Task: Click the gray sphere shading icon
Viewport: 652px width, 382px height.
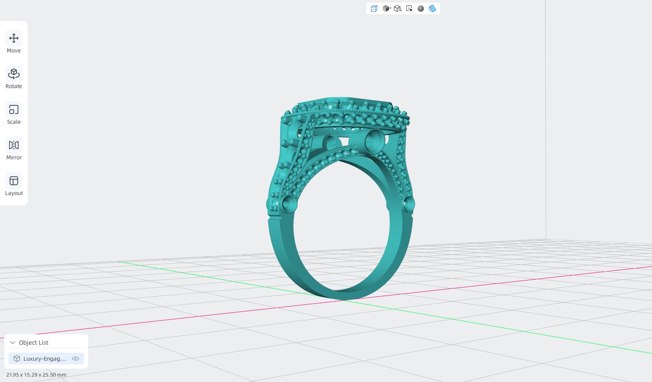Action: [x=421, y=8]
